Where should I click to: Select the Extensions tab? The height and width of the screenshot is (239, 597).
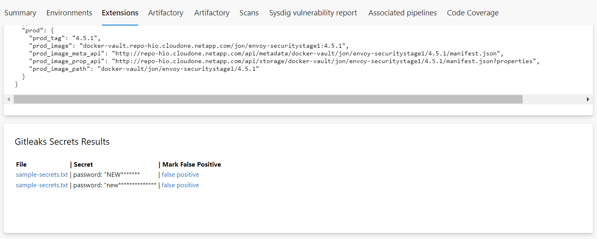tap(120, 13)
